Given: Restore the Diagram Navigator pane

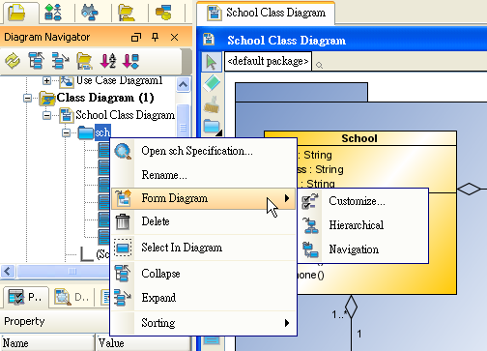Looking at the screenshot, I should (x=136, y=38).
